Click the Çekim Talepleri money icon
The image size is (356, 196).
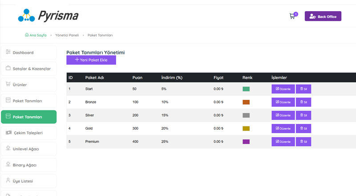[8, 133]
